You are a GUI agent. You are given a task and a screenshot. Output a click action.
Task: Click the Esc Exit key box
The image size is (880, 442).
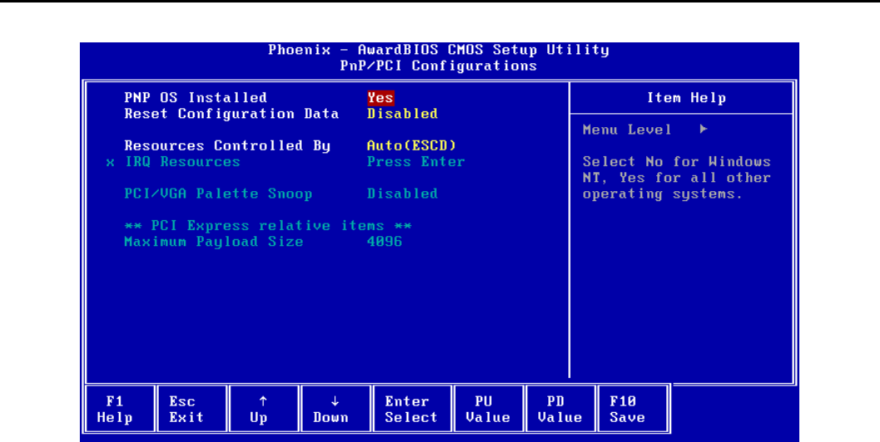(191, 409)
